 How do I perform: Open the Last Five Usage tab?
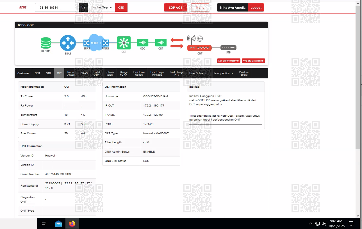[x=139, y=73]
